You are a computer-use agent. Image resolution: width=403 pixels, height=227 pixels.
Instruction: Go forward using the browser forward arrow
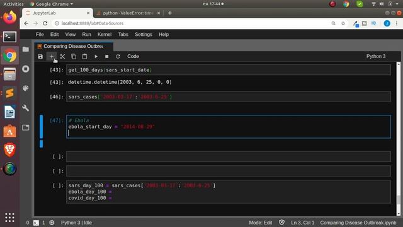[35, 23]
